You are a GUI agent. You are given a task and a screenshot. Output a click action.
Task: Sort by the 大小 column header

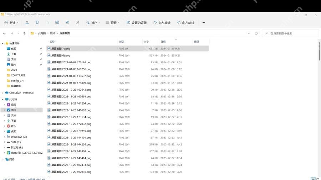tap(146, 42)
